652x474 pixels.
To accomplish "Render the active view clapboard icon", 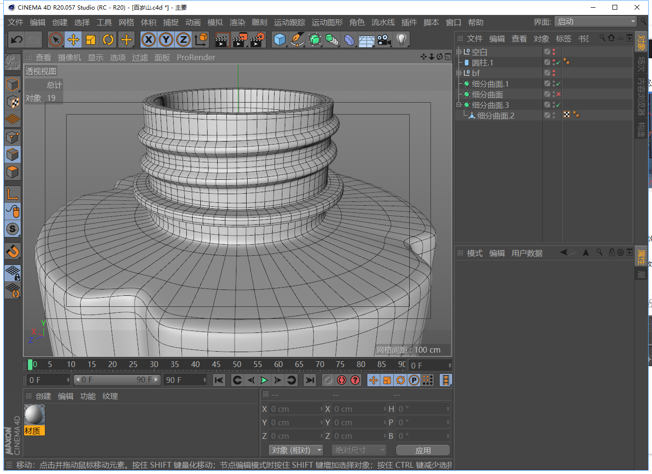I will [x=222, y=39].
